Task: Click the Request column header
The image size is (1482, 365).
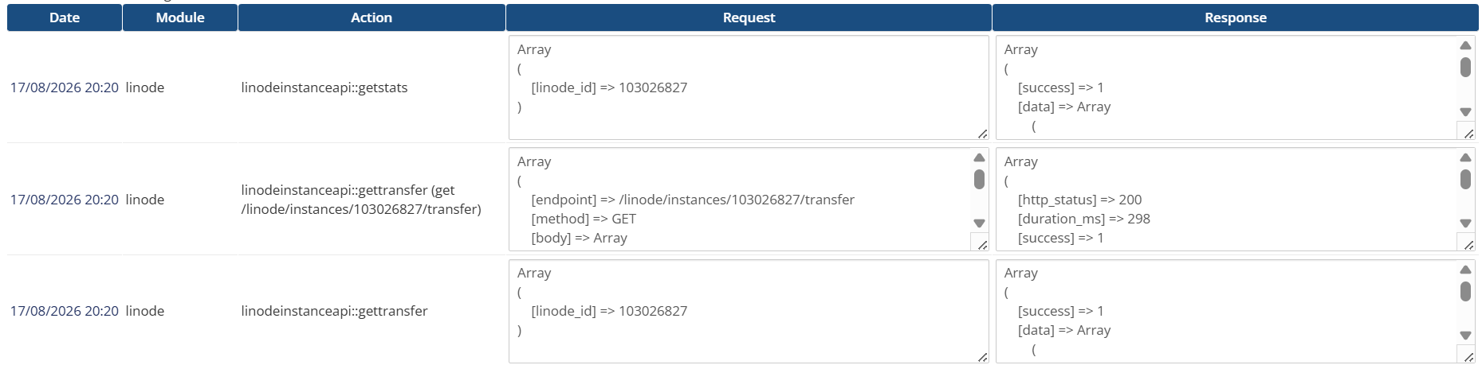Action: point(749,17)
